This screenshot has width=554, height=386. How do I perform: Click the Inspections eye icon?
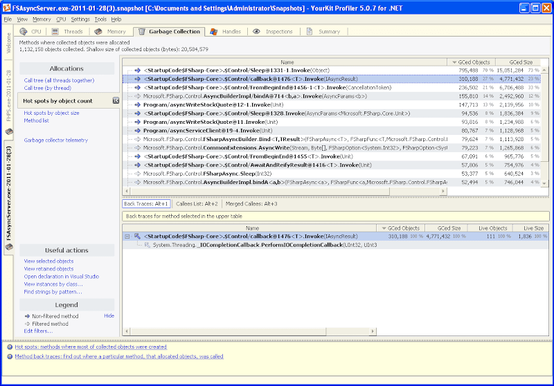(256, 31)
